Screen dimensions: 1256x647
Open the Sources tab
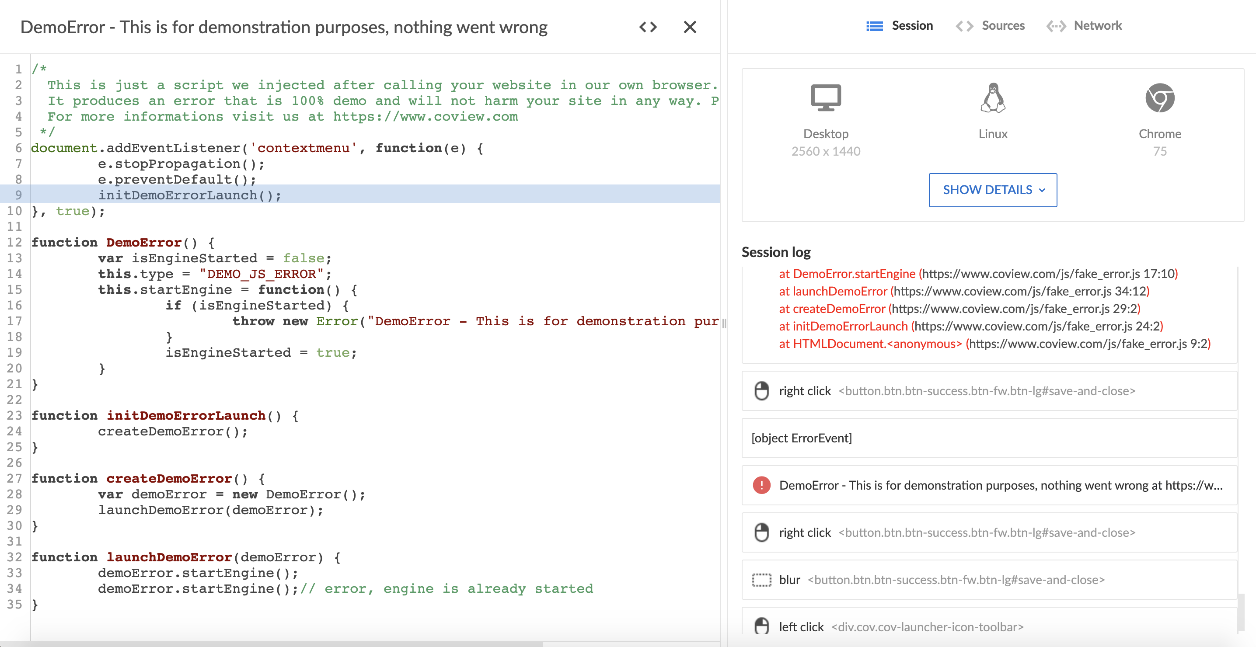(990, 26)
